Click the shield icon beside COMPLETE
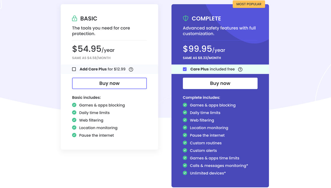 click(185, 18)
